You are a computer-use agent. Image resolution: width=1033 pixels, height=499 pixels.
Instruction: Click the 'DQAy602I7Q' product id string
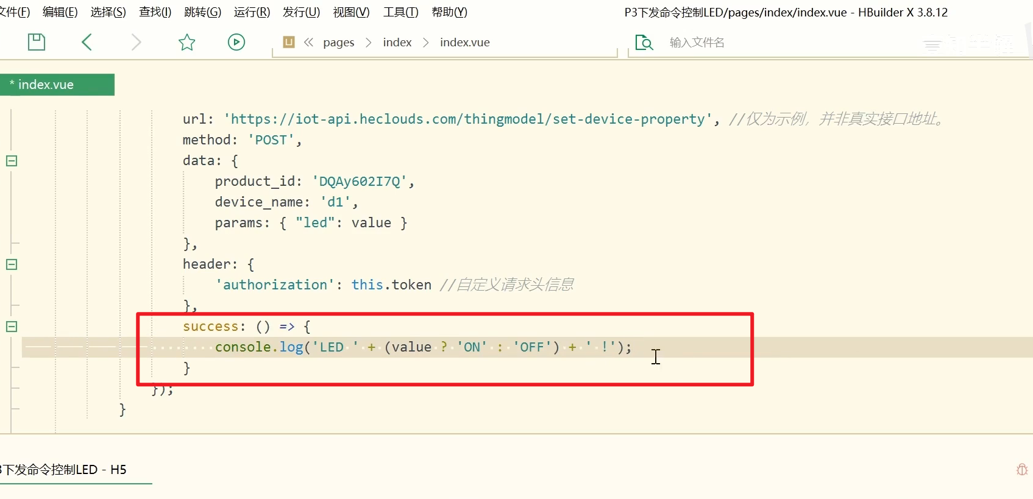click(360, 182)
